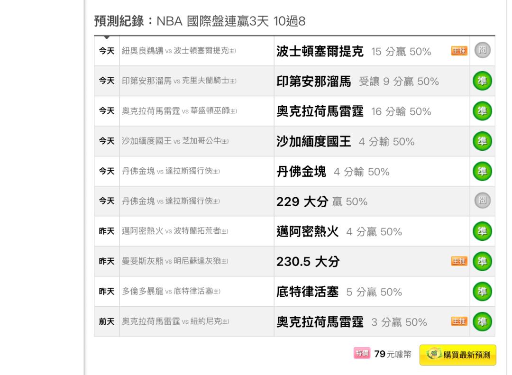This screenshot has width=512, height=375.
Task: Click 主推 badge in 奧克拉荷馬雷霆 3 分贏 row
Action: pos(459,321)
